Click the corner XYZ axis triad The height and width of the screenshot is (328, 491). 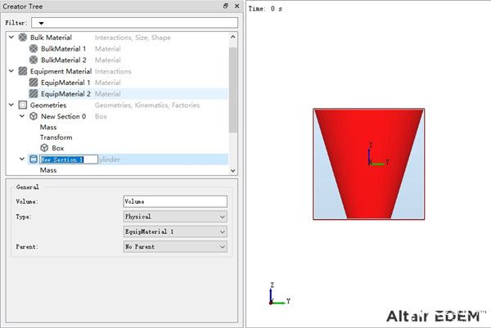pyautogui.click(x=280, y=294)
